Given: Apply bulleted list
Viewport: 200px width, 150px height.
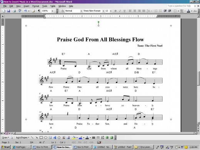Looking at the screenshot, I should pos(160,11).
